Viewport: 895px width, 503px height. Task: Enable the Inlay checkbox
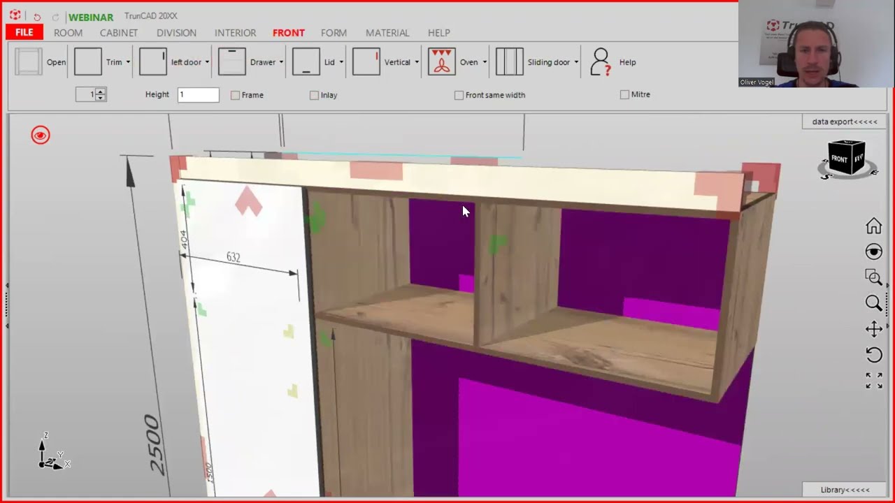click(314, 95)
